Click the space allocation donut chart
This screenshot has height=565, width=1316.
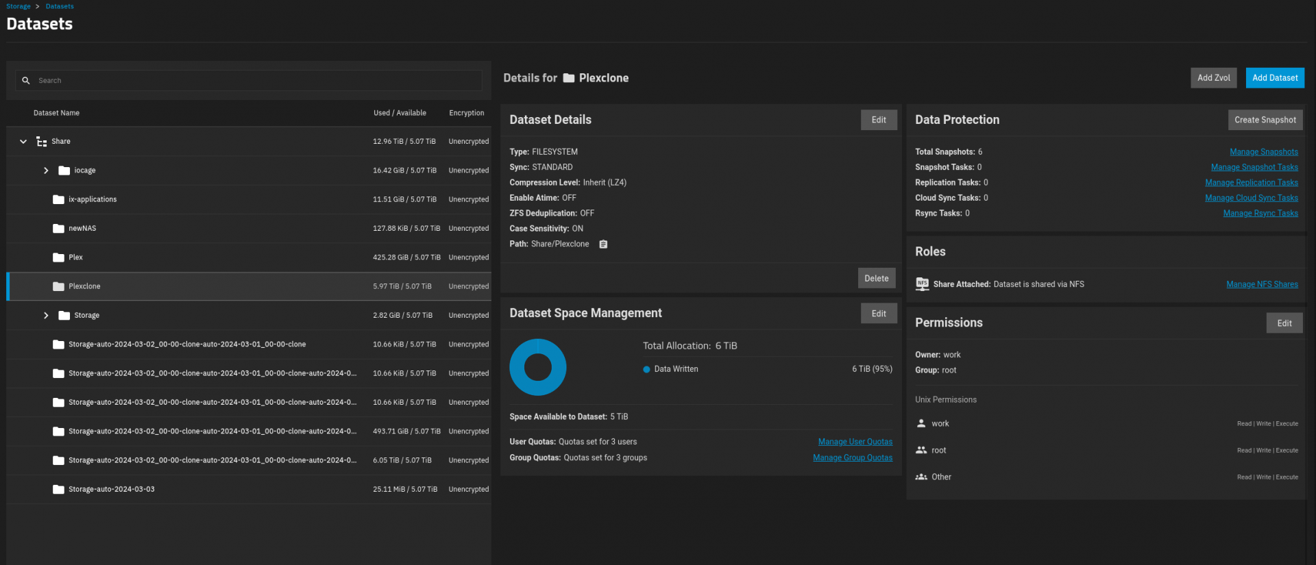(538, 367)
